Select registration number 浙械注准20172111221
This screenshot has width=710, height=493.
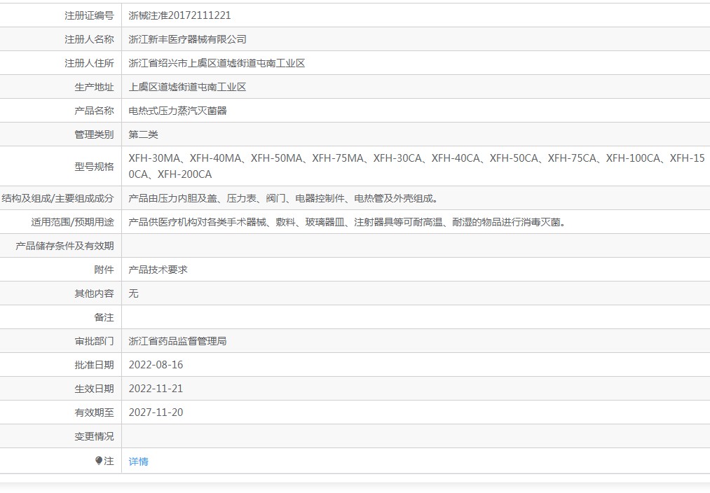(x=179, y=15)
